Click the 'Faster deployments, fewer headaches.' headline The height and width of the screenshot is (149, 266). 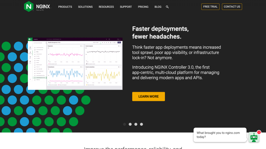point(160,33)
